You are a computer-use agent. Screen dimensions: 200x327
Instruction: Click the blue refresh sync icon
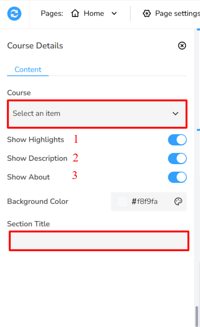pyautogui.click(x=14, y=14)
